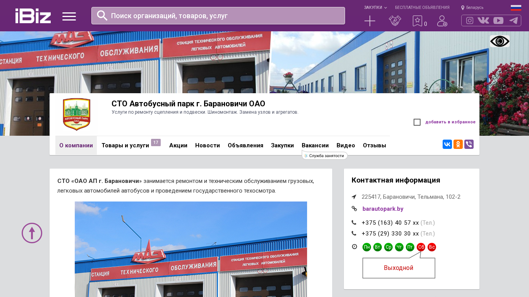Click the Служба занятости badge
The image size is (529, 297).
tap(325, 155)
